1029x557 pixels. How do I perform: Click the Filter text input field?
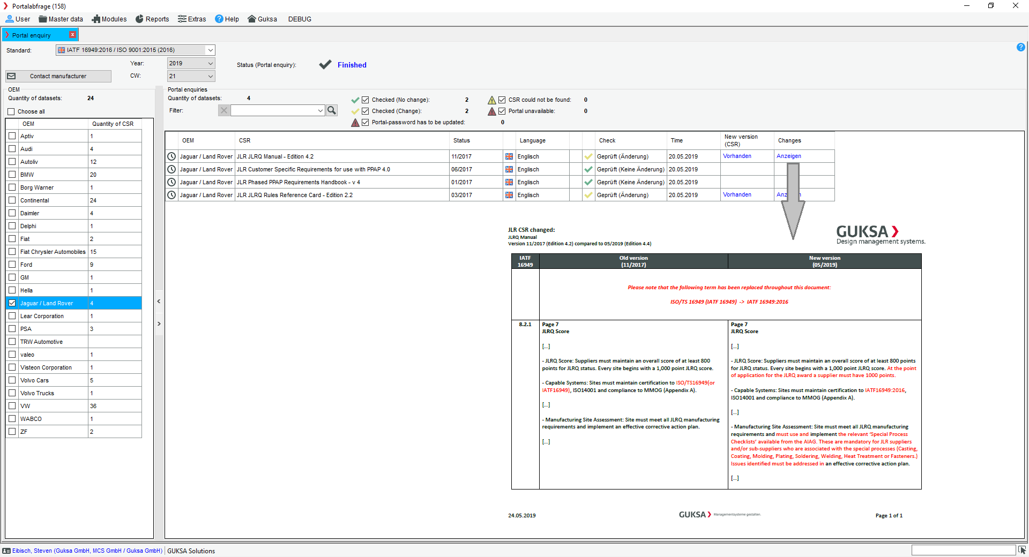click(273, 110)
